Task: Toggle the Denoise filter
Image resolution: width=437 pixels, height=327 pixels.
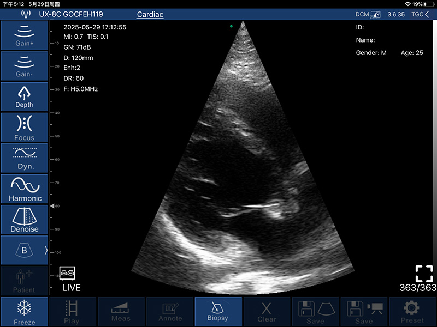Action: pos(24,219)
